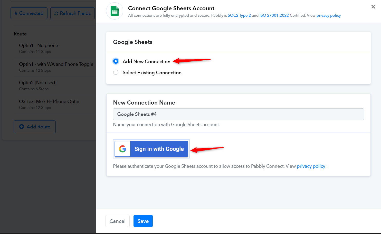The height and width of the screenshot is (234, 381).
Task: Click the Google Sheets app icon
Action: [x=115, y=11]
